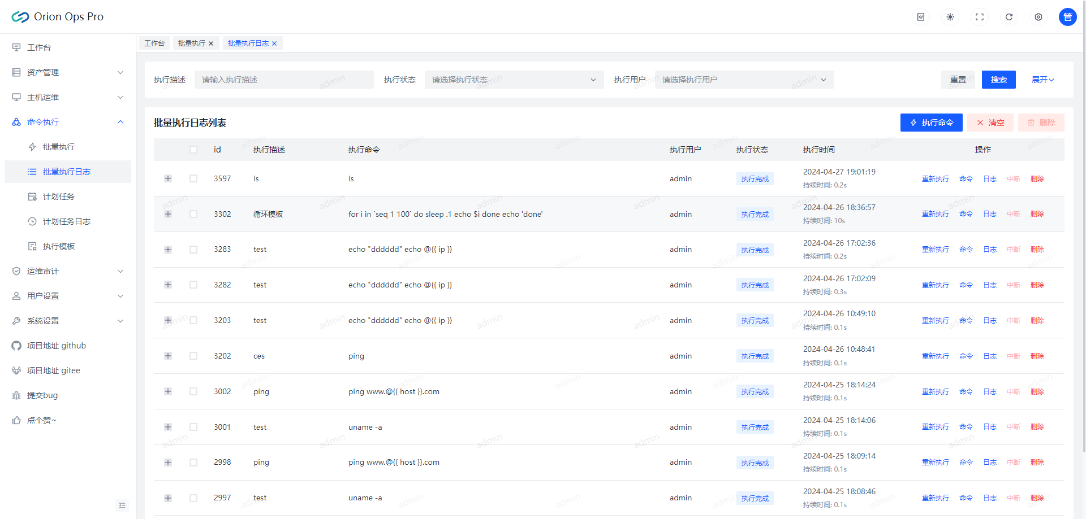Open 计划任务 in the sidebar
The image size is (1086, 519).
[68, 197]
